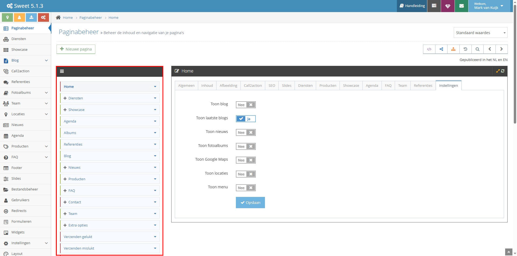The height and width of the screenshot is (256, 517).
Task: Open the Standaard waardes dropdown
Action: pos(480,33)
